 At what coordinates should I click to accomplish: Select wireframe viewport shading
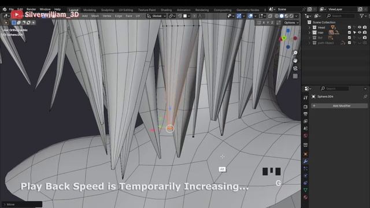[x=276, y=16]
